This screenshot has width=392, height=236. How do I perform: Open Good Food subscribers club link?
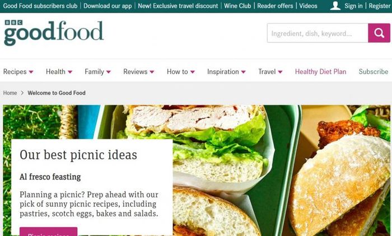tap(40, 6)
